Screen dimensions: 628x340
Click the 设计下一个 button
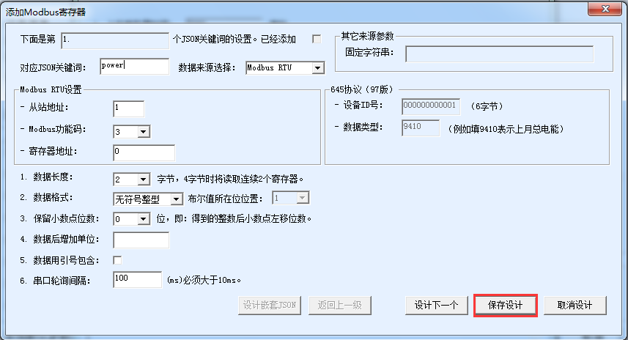tap(437, 306)
